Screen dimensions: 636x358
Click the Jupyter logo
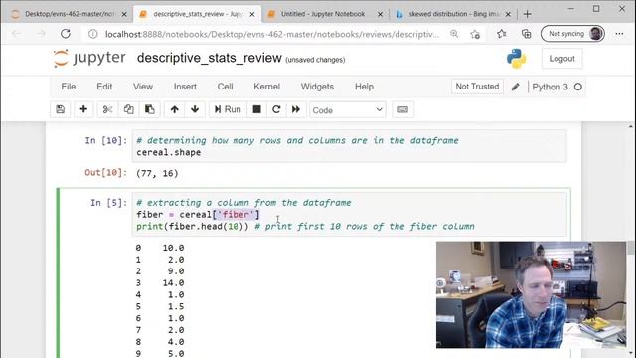89,58
